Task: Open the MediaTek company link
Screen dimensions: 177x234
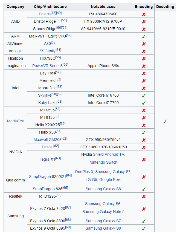Action: click(x=16, y=121)
